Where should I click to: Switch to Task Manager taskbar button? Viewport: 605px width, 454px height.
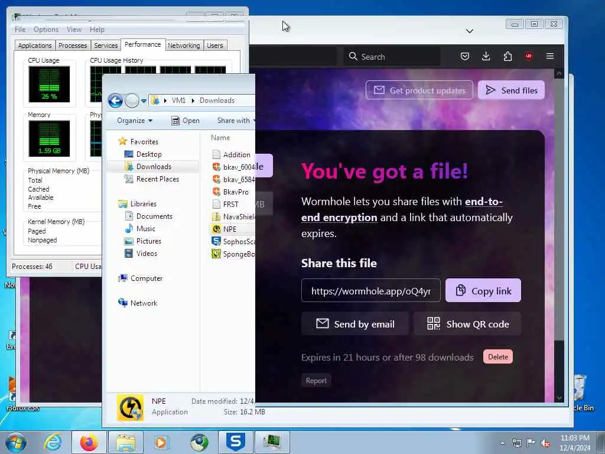(x=272, y=442)
